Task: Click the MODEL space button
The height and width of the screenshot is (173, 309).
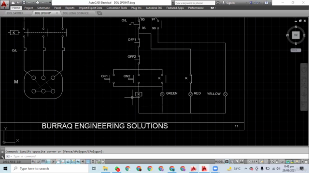Action: [219, 161]
